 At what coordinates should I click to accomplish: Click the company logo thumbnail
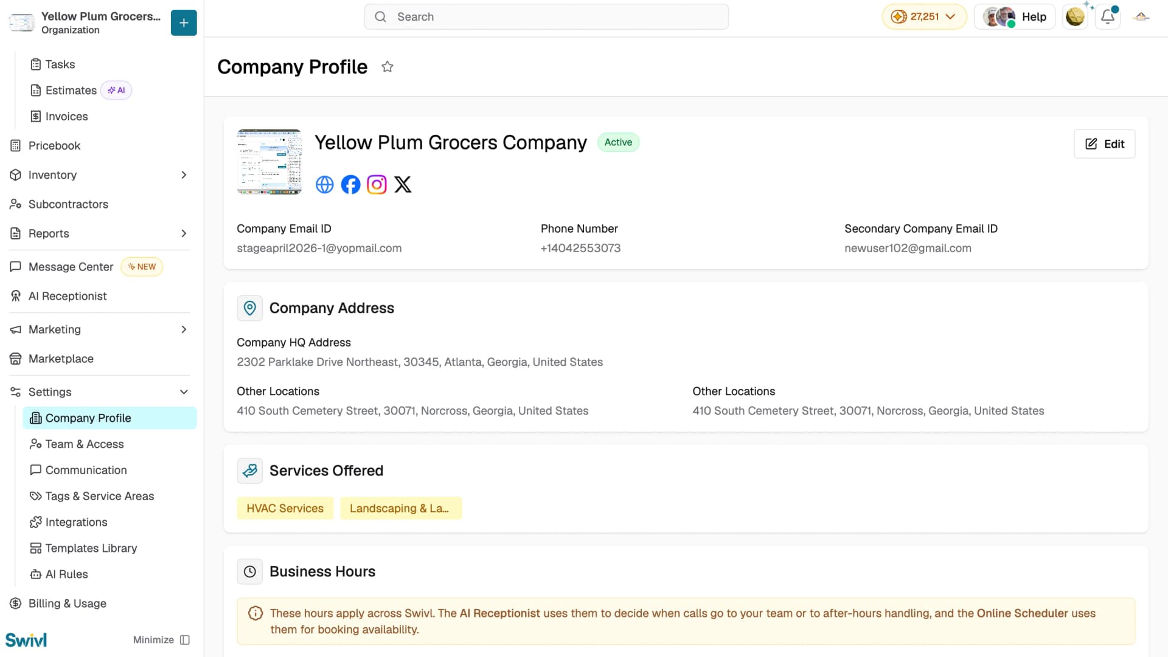click(x=269, y=162)
